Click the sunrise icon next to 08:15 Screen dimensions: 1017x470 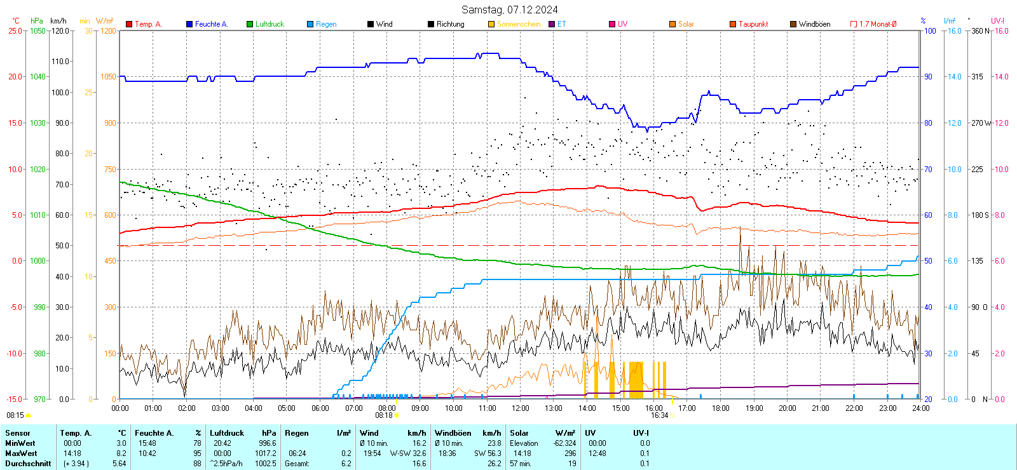[28, 415]
